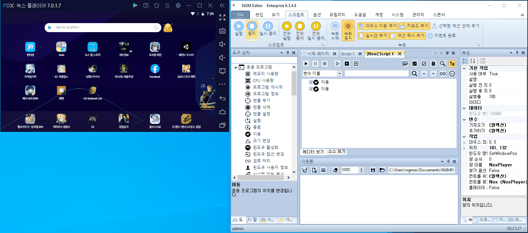
Task: Pin the 속성 properties panel
Action: [x=517, y=53]
